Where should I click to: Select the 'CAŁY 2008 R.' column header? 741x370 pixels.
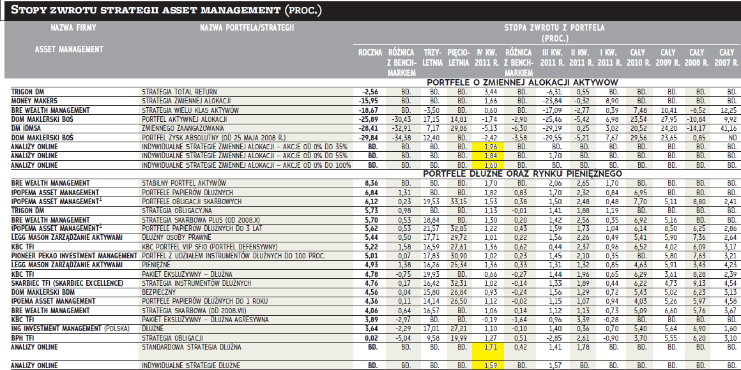click(697, 57)
